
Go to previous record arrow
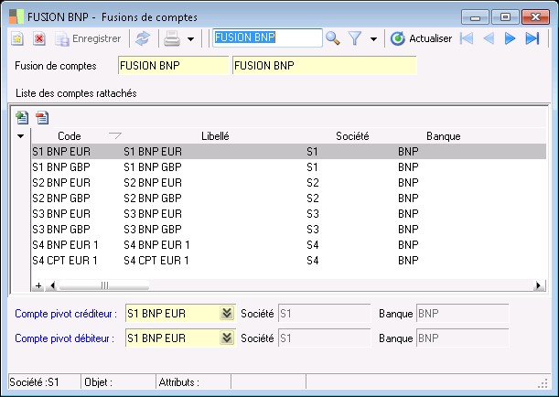click(489, 38)
